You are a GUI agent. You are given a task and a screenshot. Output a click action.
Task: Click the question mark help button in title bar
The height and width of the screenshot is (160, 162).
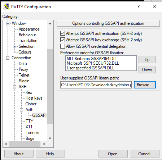139,6
